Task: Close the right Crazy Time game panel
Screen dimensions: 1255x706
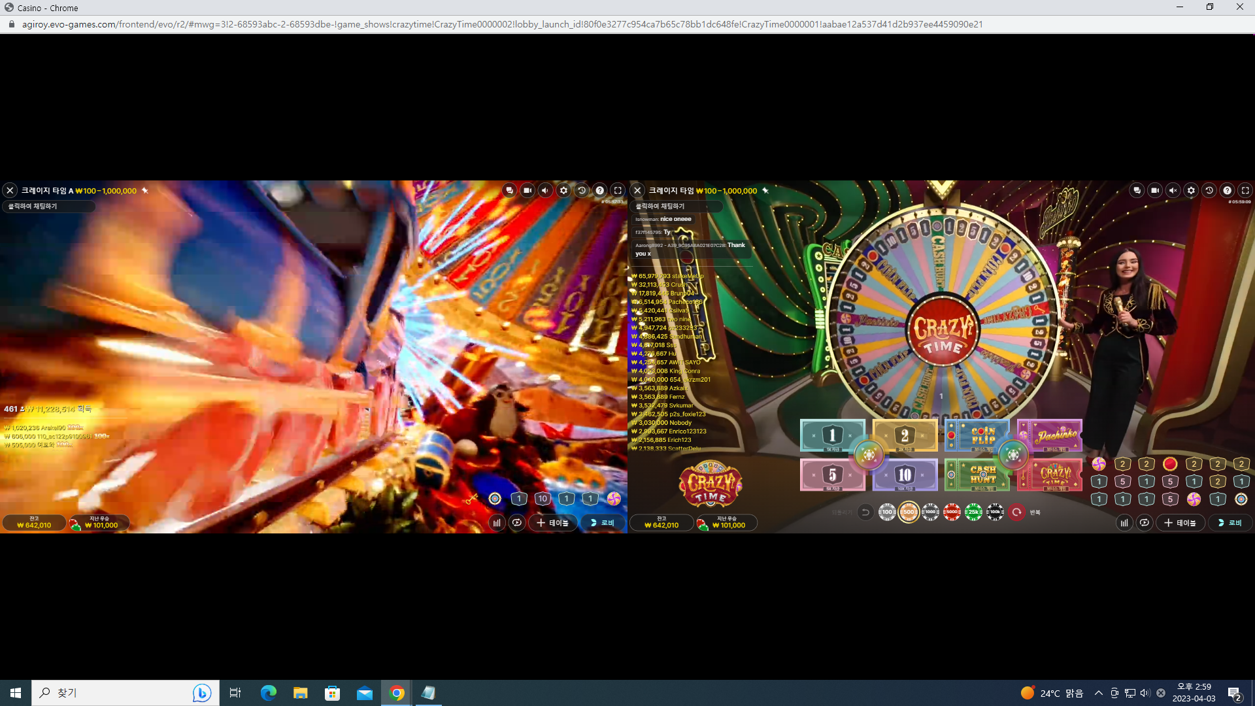Action: coord(637,190)
